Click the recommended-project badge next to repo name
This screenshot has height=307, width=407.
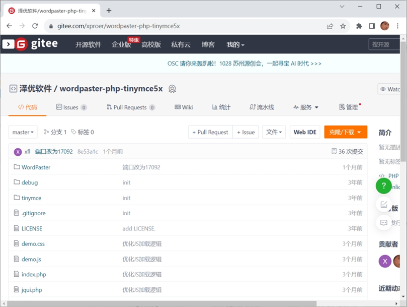[x=172, y=89]
